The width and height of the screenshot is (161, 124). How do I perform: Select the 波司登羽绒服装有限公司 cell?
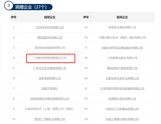(x=50, y=48)
